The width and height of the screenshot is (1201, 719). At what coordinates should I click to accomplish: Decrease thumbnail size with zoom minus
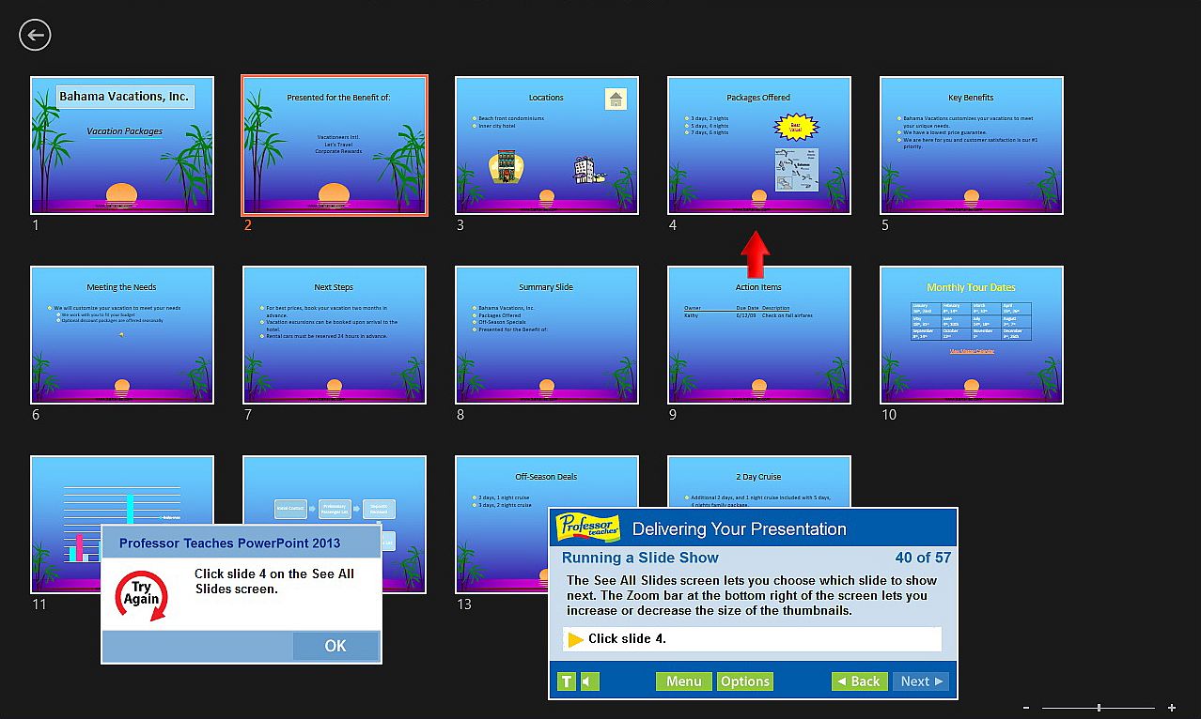[x=1026, y=708]
